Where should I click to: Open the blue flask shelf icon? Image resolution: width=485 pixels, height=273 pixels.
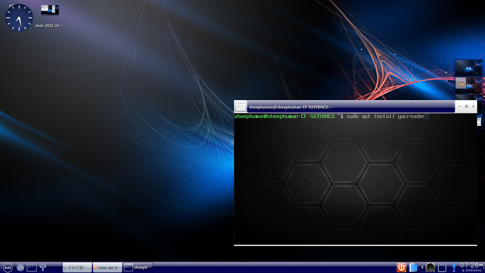tap(413, 267)
